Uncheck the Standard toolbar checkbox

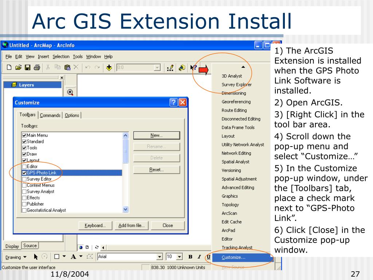(x=24, y=142)
